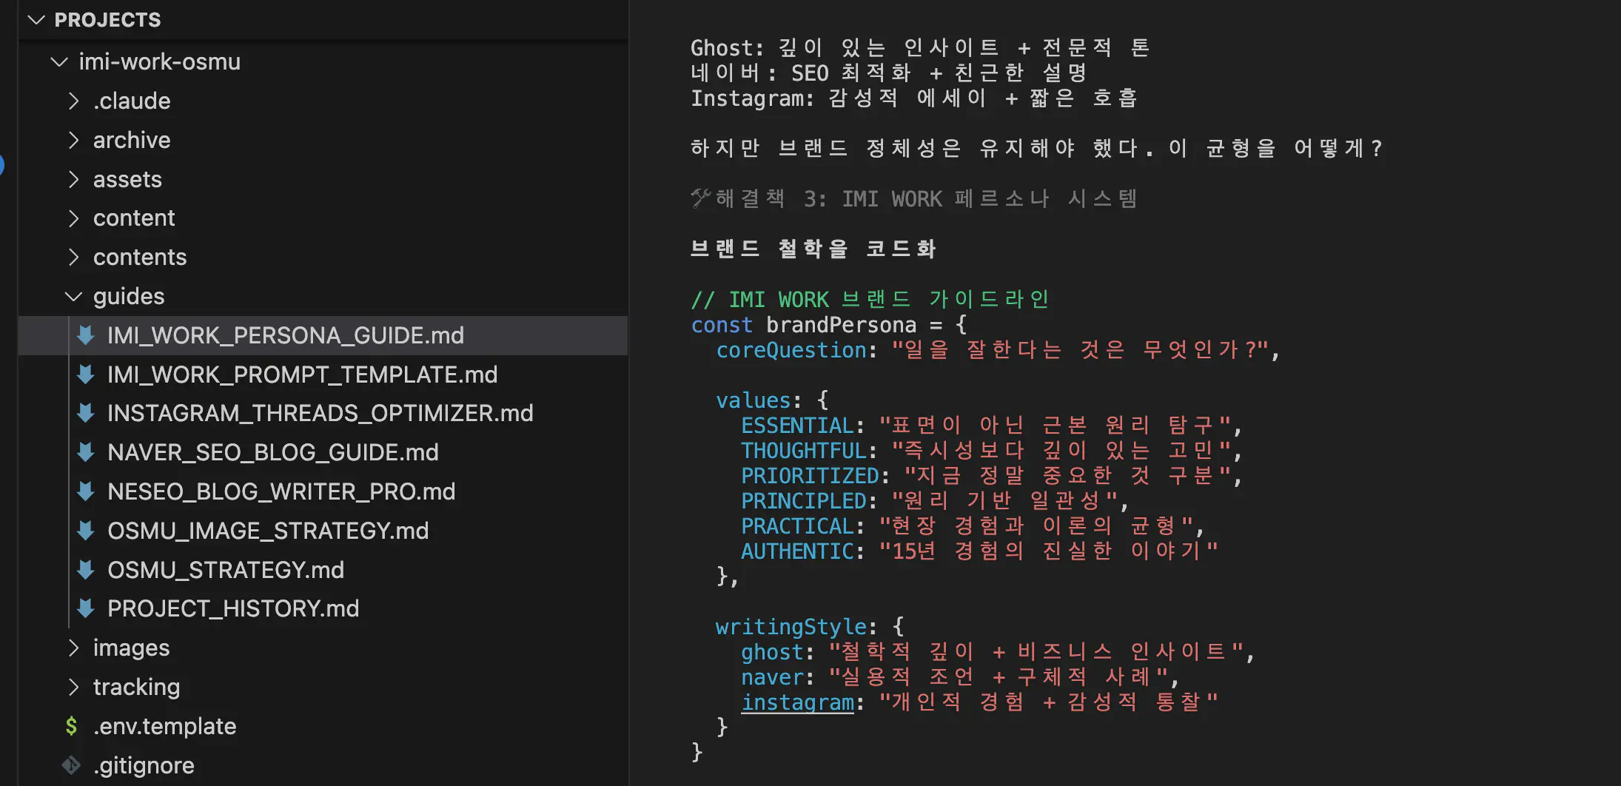Expand the .claude folder chevron
Screen dimensions: 1621x786
click(73, 101)
